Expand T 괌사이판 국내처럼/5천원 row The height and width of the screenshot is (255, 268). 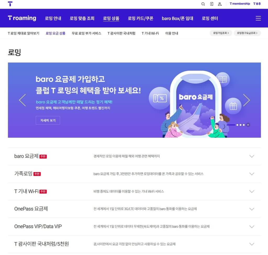134,244
